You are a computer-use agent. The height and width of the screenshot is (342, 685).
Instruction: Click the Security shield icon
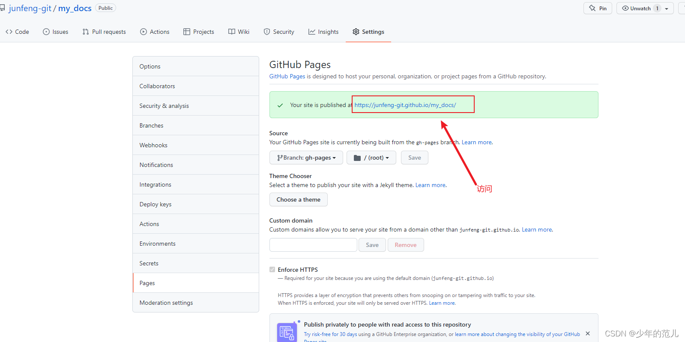[x=267, y=32]
